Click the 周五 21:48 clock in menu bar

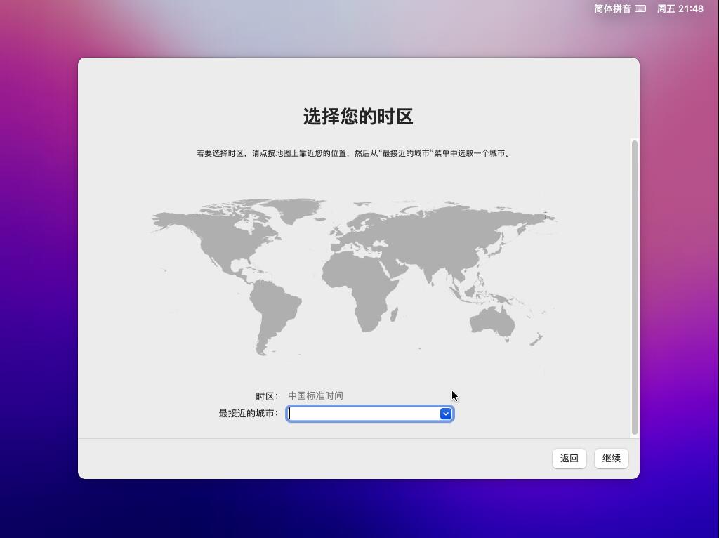[x=679, y=9]
